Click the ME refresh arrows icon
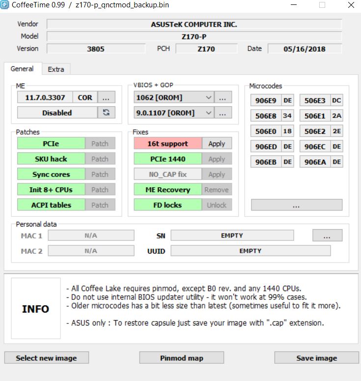 point(106,113)
